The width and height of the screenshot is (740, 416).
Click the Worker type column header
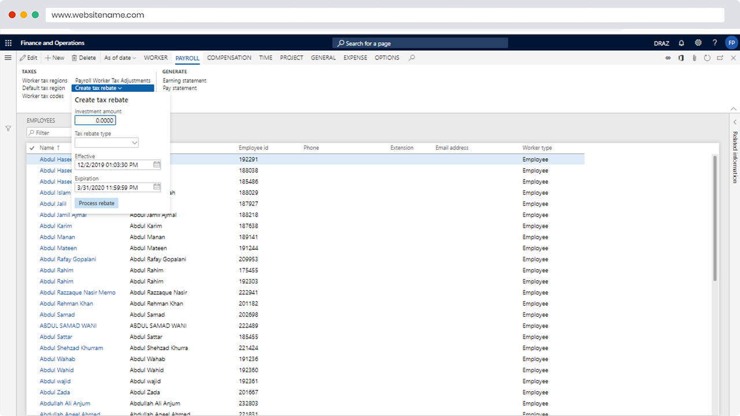[537, 148]
